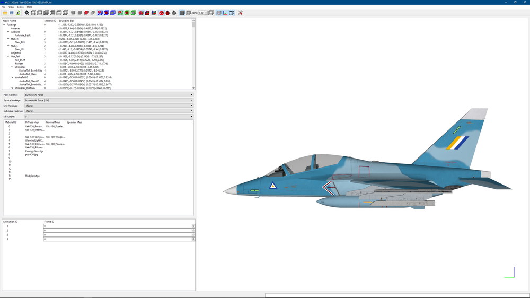Open the Paint Scheme dropdown

pyautogui.click(x=109, y=95)
